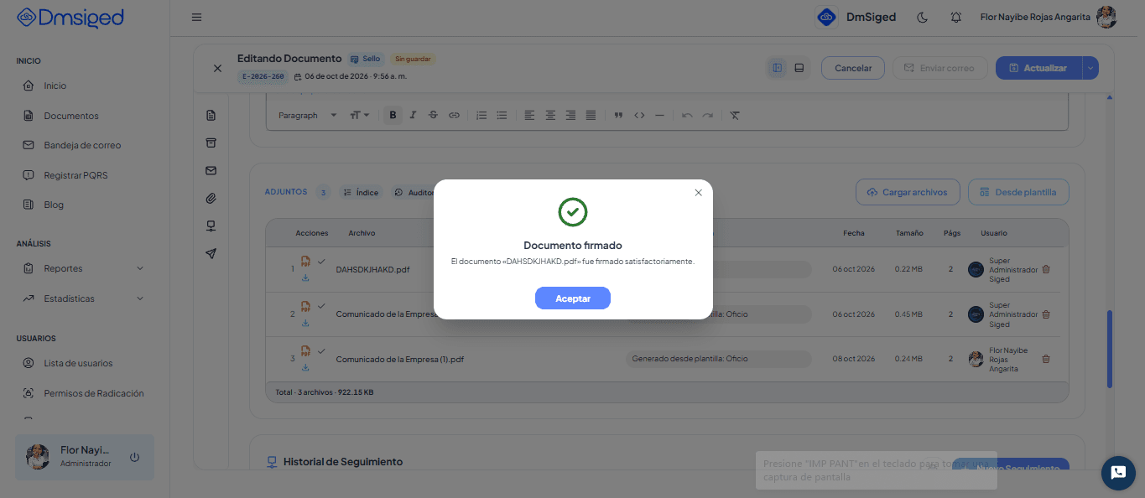Open the tracking monitor icon in the editor sidebar
1145x498 pixels.
211,226
